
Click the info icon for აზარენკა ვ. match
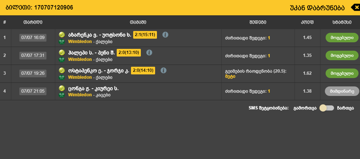click(165, 35)
